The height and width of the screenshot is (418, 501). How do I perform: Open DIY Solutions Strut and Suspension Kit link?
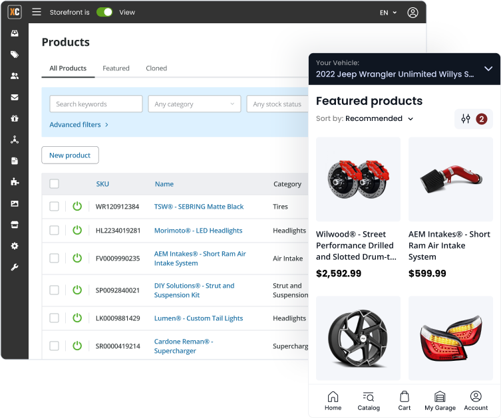[x=194, y=290]
